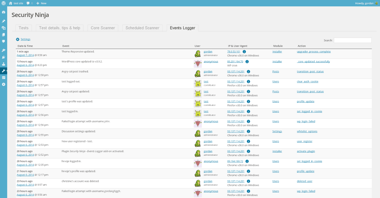380x198 pixels.
Task: Open _core_updated_successfully action link
Action: (x=313, y=62)
